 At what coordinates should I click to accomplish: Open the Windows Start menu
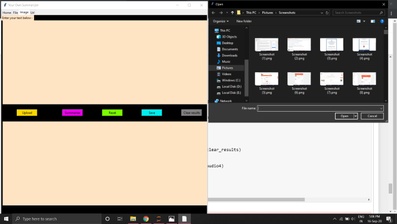6,219
